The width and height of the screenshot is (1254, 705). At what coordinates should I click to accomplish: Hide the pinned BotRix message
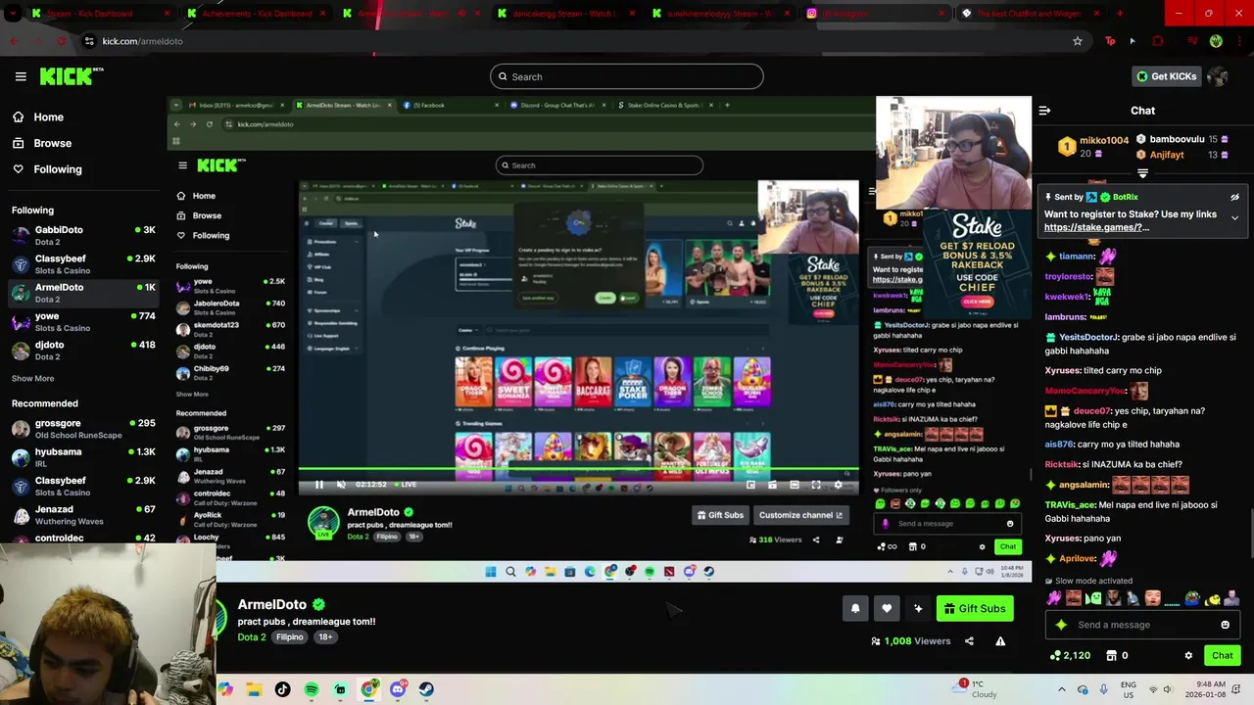(1234, 197)
